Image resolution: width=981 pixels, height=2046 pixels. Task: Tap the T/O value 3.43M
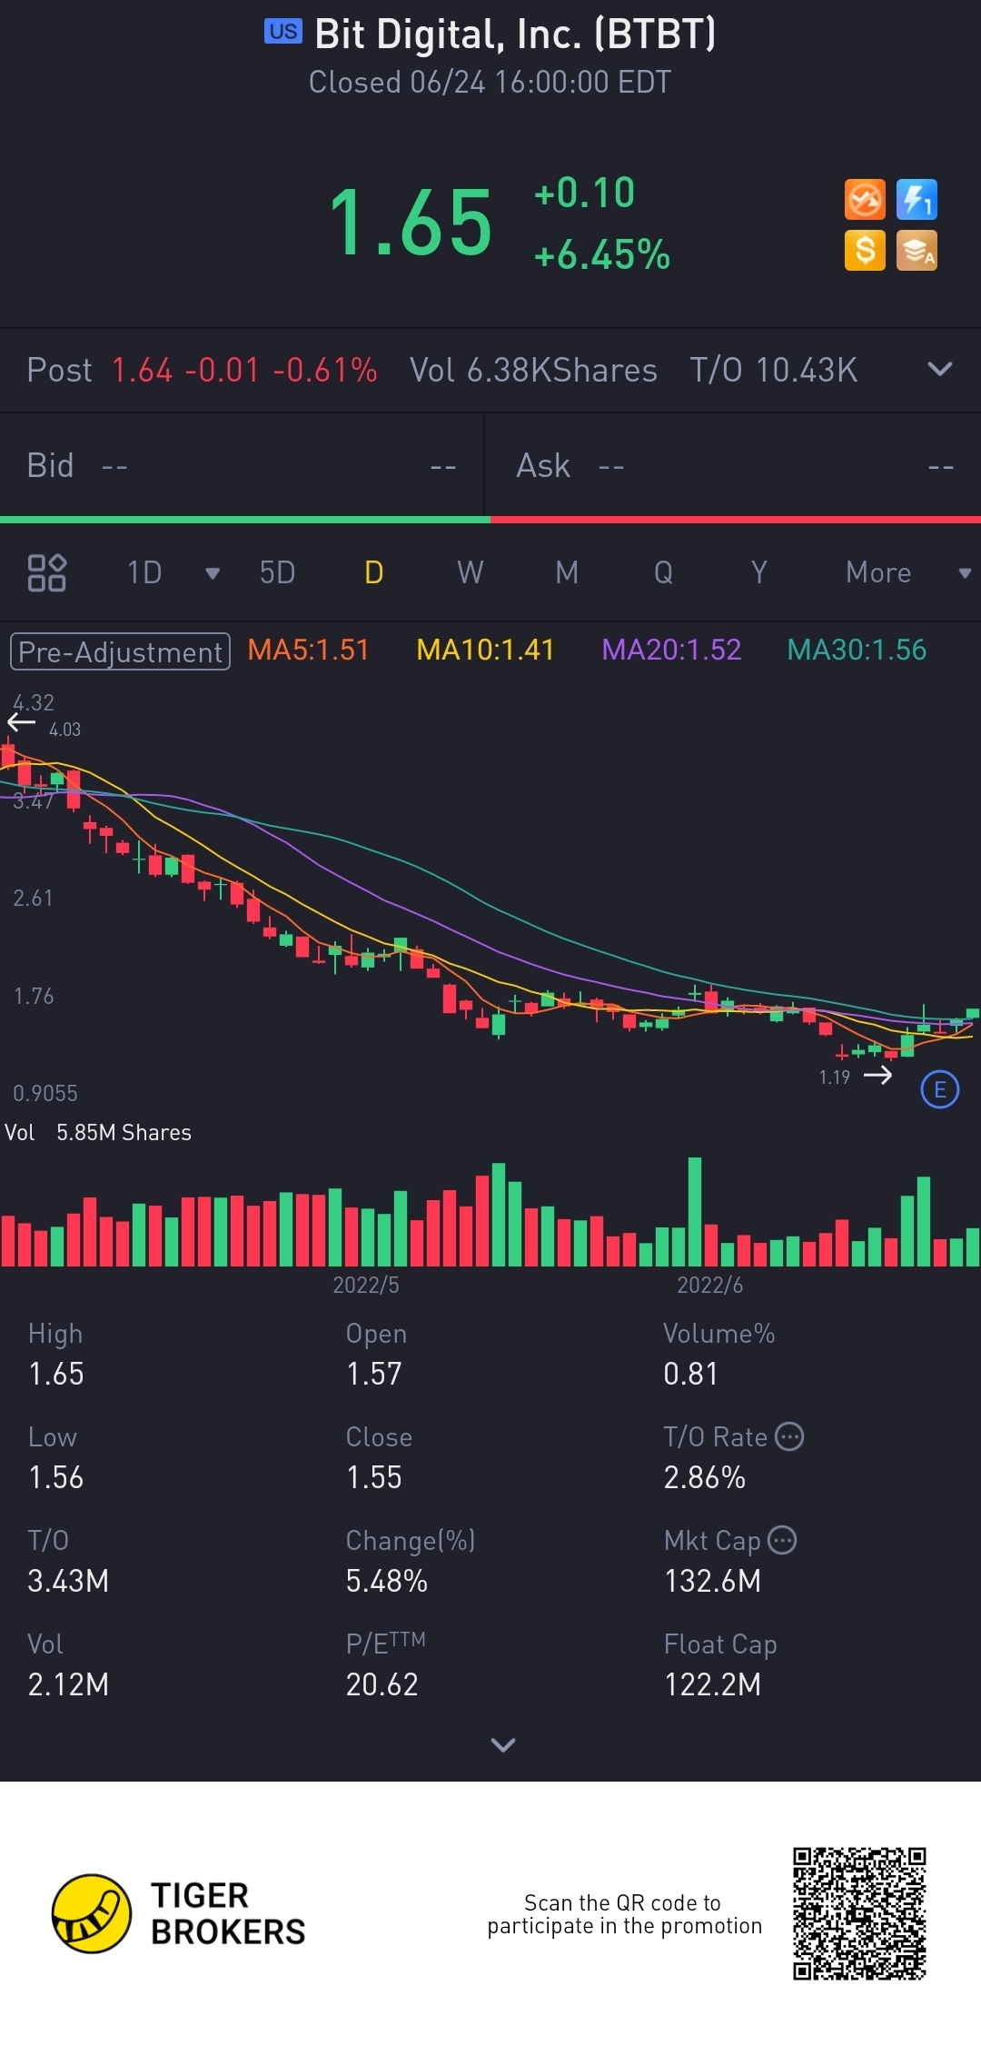68,1581
